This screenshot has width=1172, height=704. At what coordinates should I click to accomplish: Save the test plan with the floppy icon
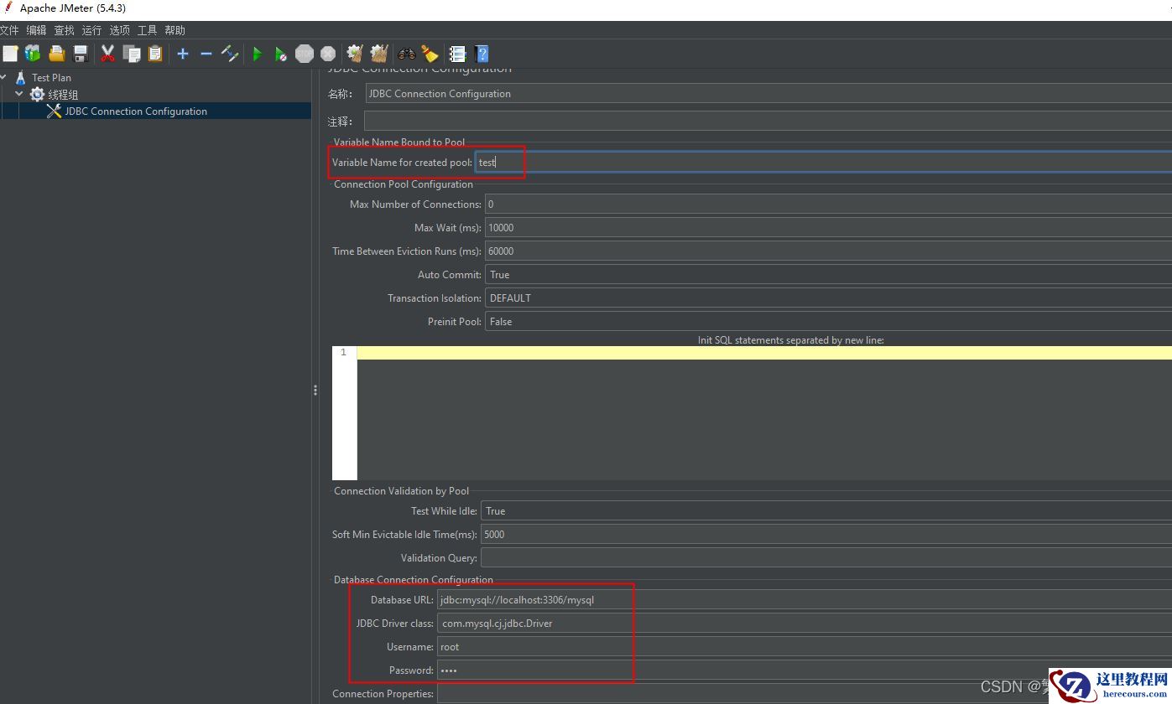(x=81, y=54)
